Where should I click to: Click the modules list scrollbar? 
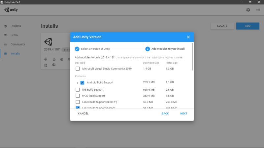click(192, 57)
